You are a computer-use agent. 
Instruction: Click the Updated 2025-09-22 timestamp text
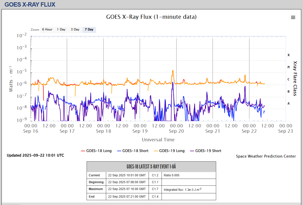click(35, 155)
